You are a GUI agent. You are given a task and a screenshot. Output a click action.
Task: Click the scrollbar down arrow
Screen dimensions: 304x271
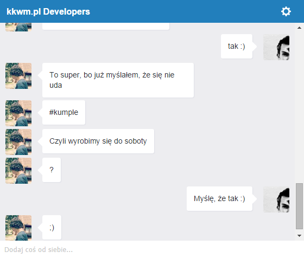[x=299, y=236]
